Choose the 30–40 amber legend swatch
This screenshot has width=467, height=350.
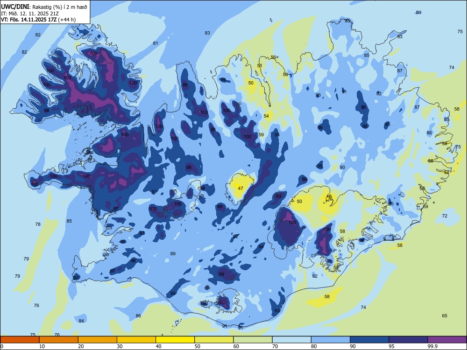136,340
